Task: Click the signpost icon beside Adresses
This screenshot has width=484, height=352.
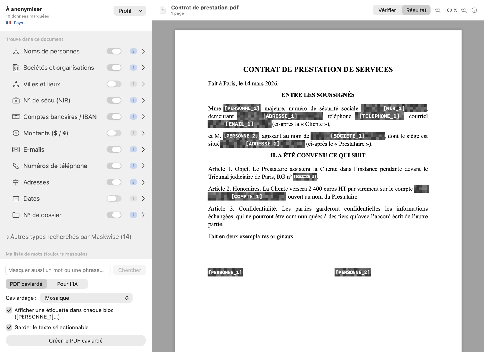Action: 16,182
